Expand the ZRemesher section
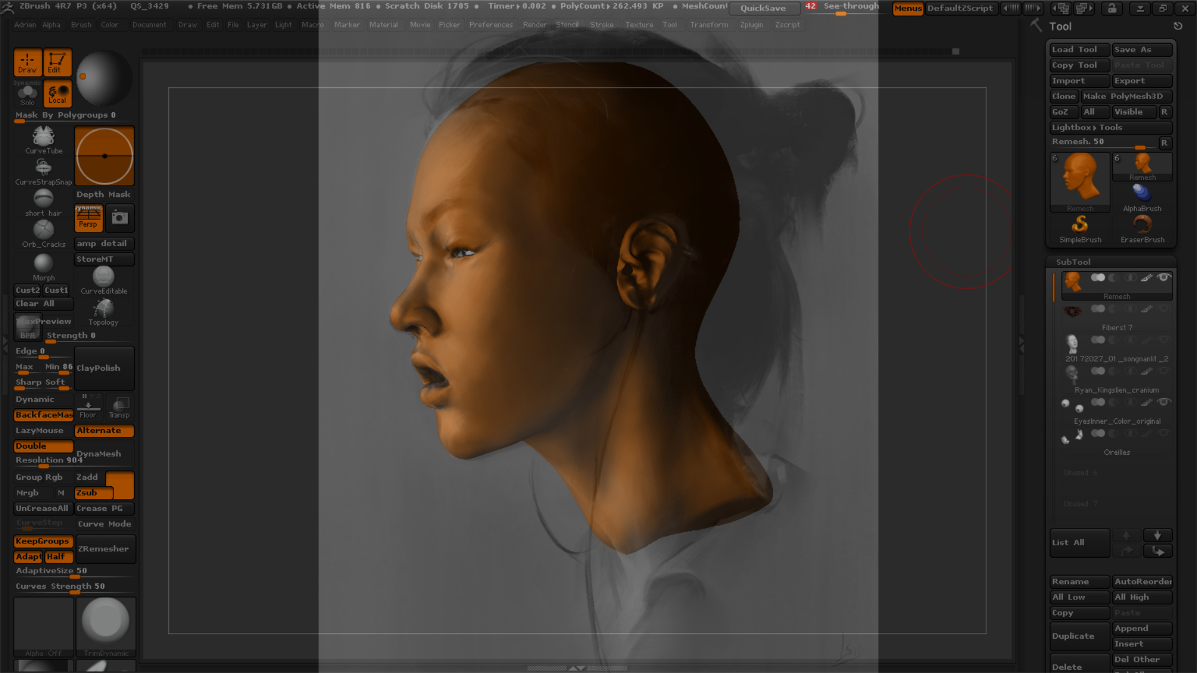 [x=104, y=549]
